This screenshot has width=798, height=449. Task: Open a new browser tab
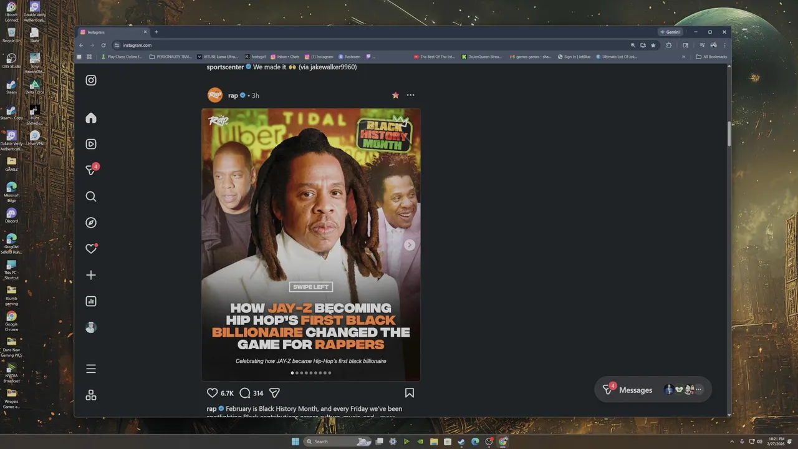[156, 32]
